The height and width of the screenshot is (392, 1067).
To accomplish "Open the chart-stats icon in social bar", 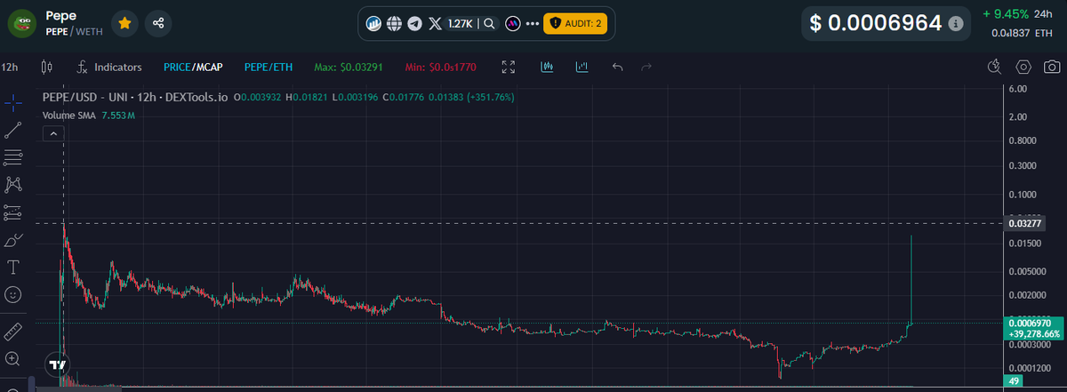I will click(x=374, y=24).
